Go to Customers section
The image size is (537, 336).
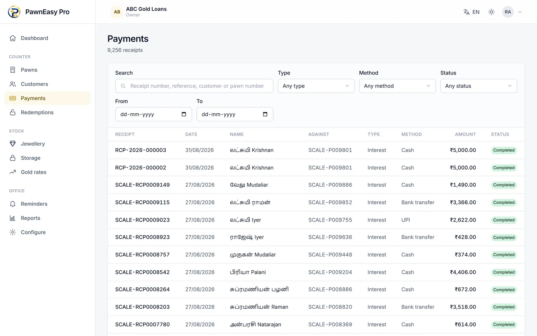tap(48, 84)
